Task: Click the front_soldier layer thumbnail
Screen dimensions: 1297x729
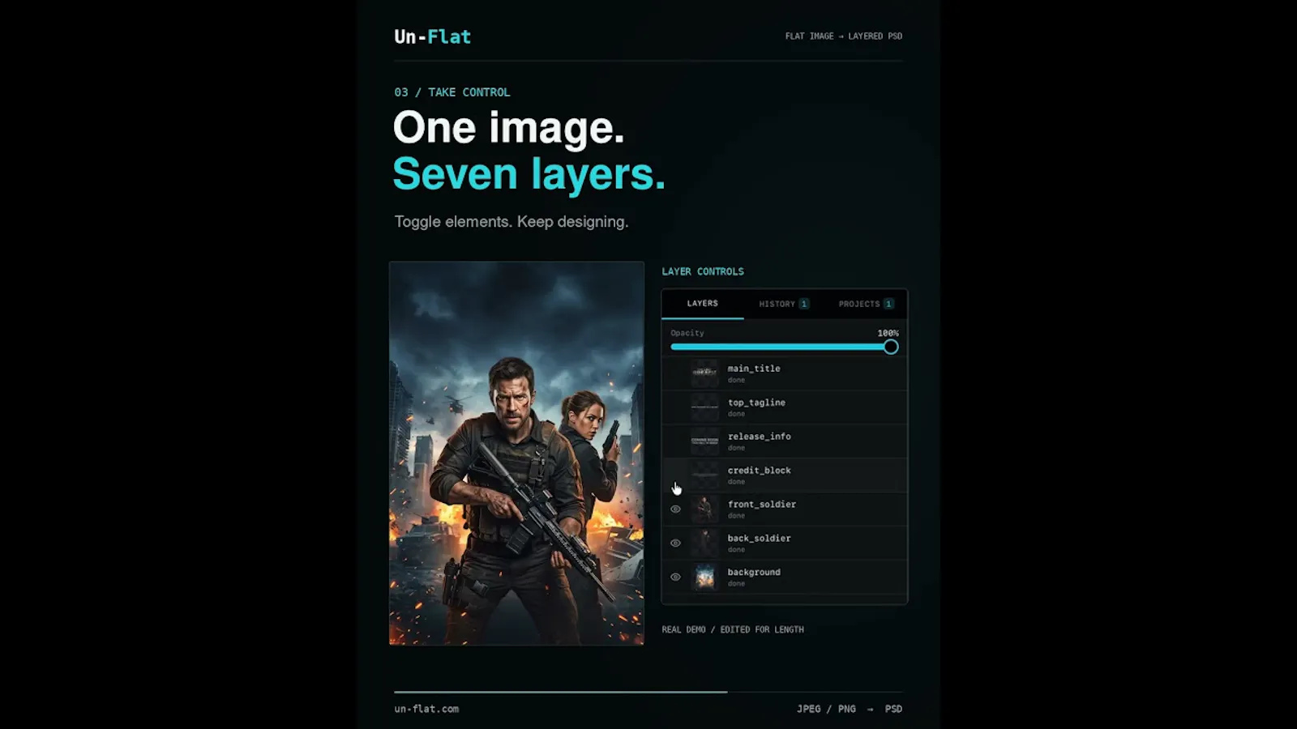Action: pyautogui.click(x=704, y=509)
